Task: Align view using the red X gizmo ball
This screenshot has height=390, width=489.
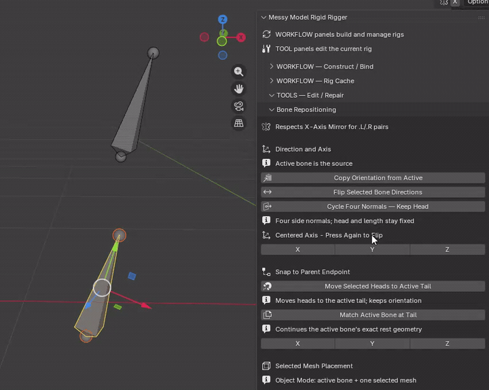Action: pyautogui.click(x=240, y=37)
